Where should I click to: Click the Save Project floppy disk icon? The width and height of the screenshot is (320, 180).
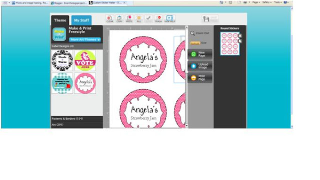click(x=206, y=19)
